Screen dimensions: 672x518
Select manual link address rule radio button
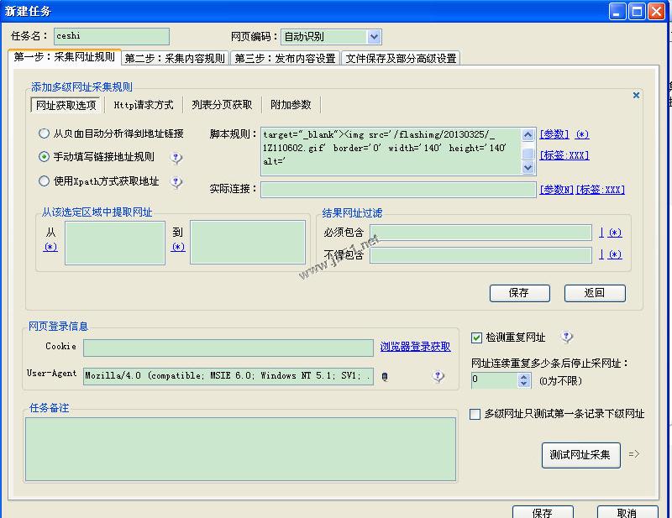pyautogui.click(x=44, y=157)
